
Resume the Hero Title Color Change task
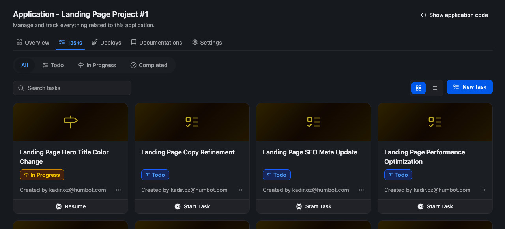tap(71, 206)
